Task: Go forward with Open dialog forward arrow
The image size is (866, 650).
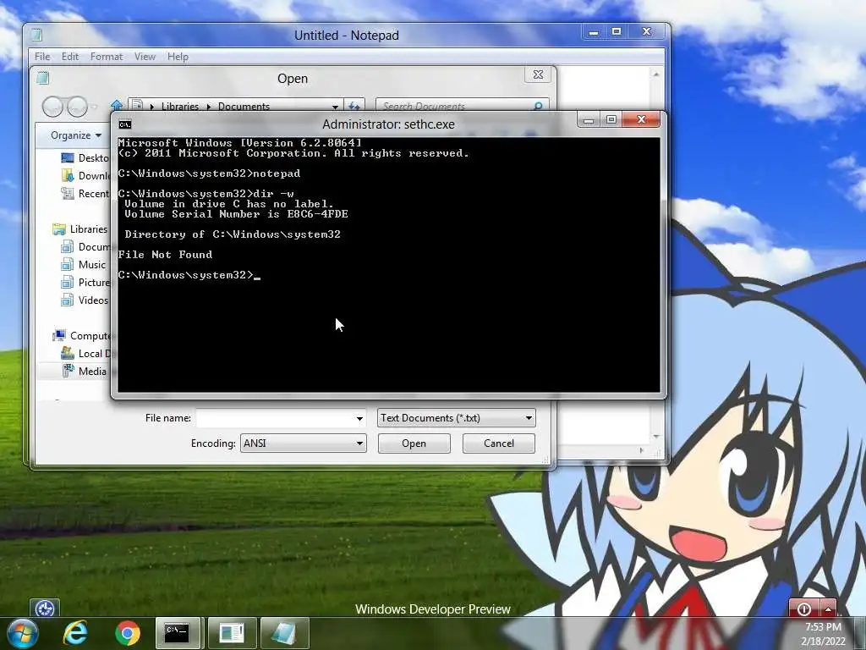Action: (77, 106)
